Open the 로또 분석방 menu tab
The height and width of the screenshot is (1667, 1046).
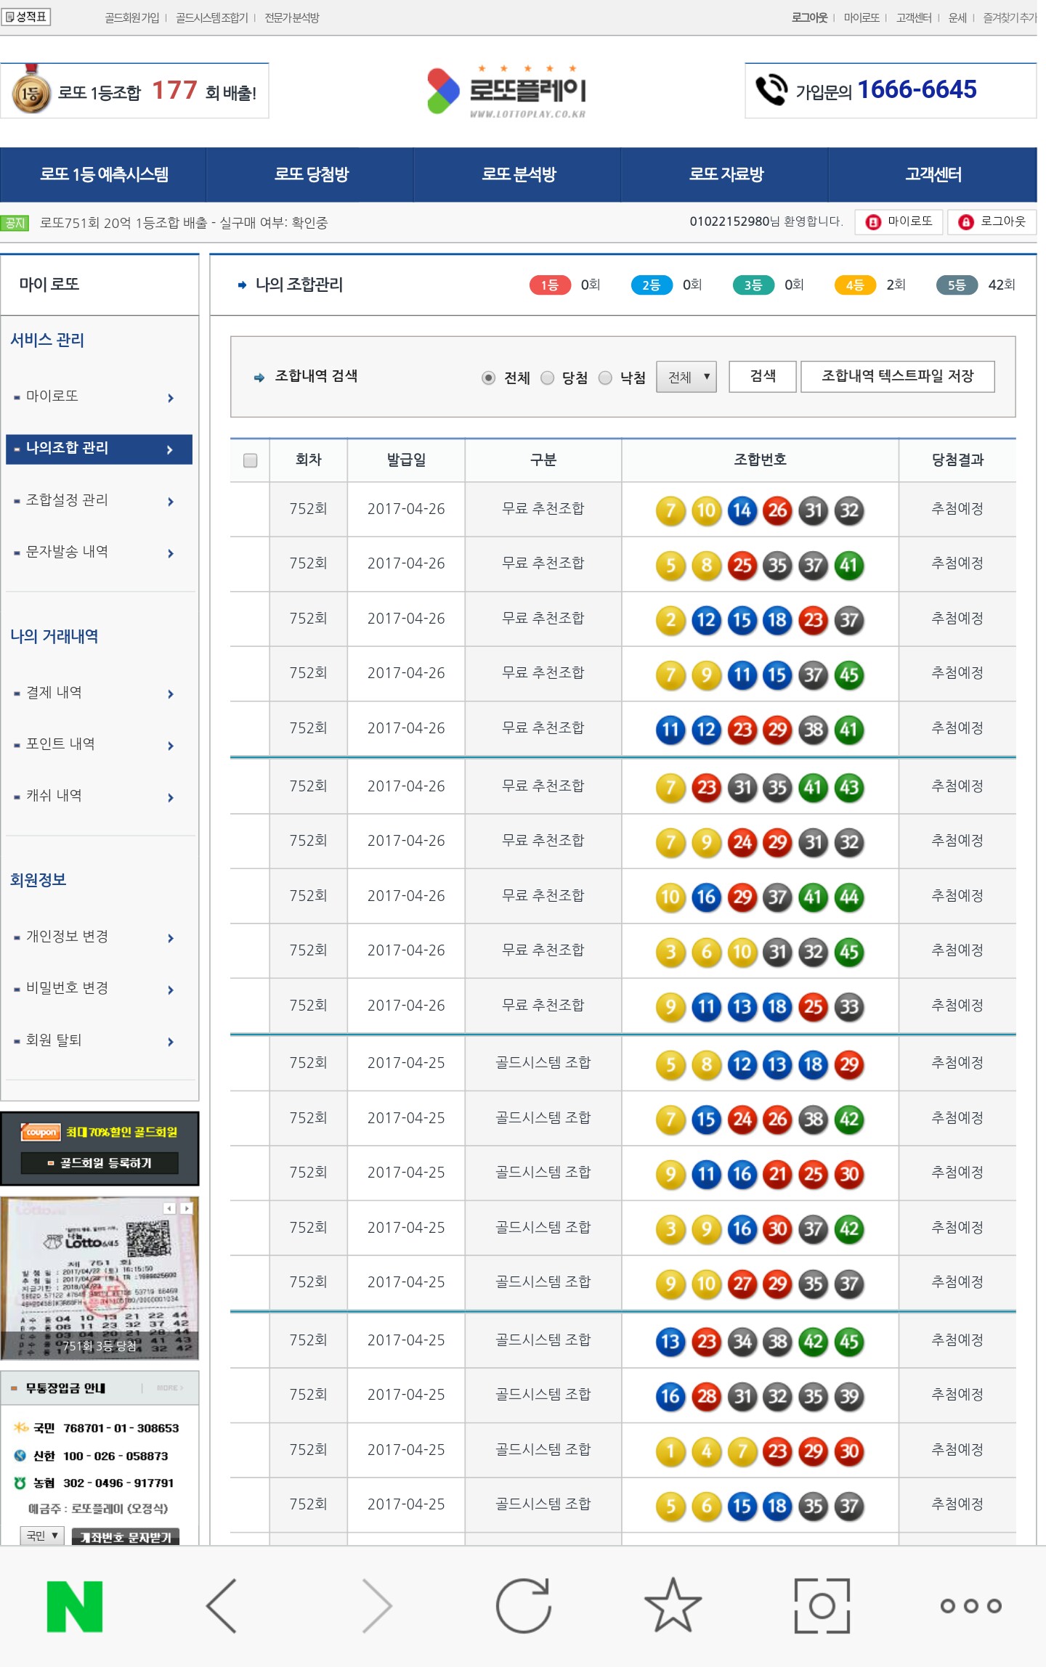click(518, 174)
